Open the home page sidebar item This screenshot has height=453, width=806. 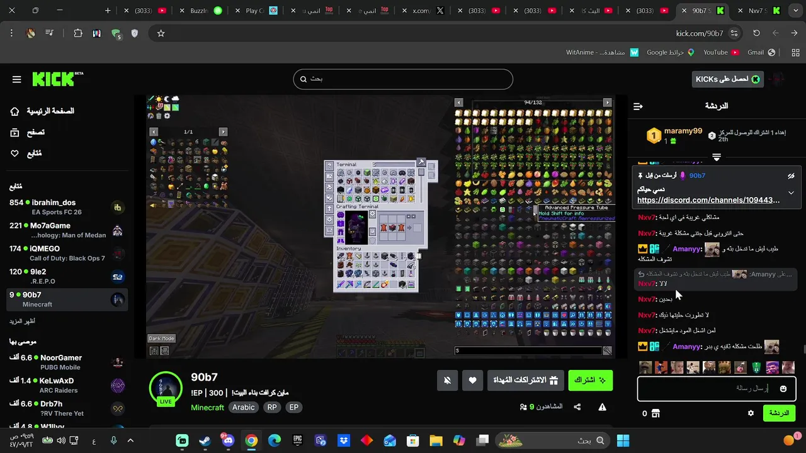pos(42,111)
